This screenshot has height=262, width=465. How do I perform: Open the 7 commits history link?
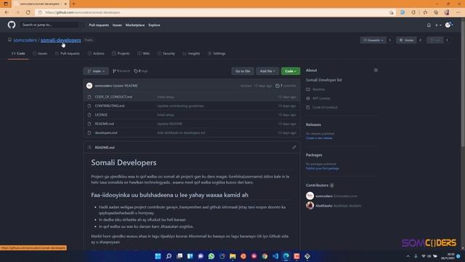[286, 86]
